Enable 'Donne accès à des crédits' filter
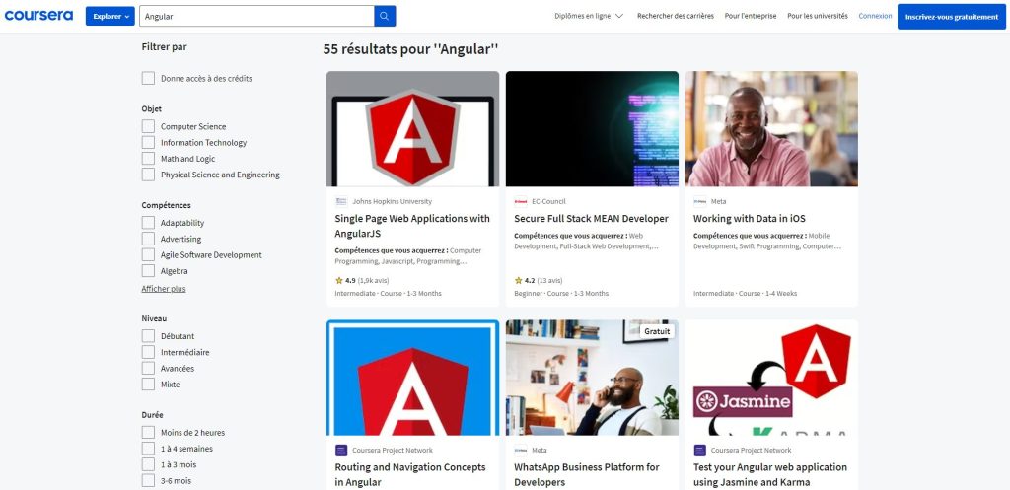1010x490 pixels. click(x=148, y=79)
